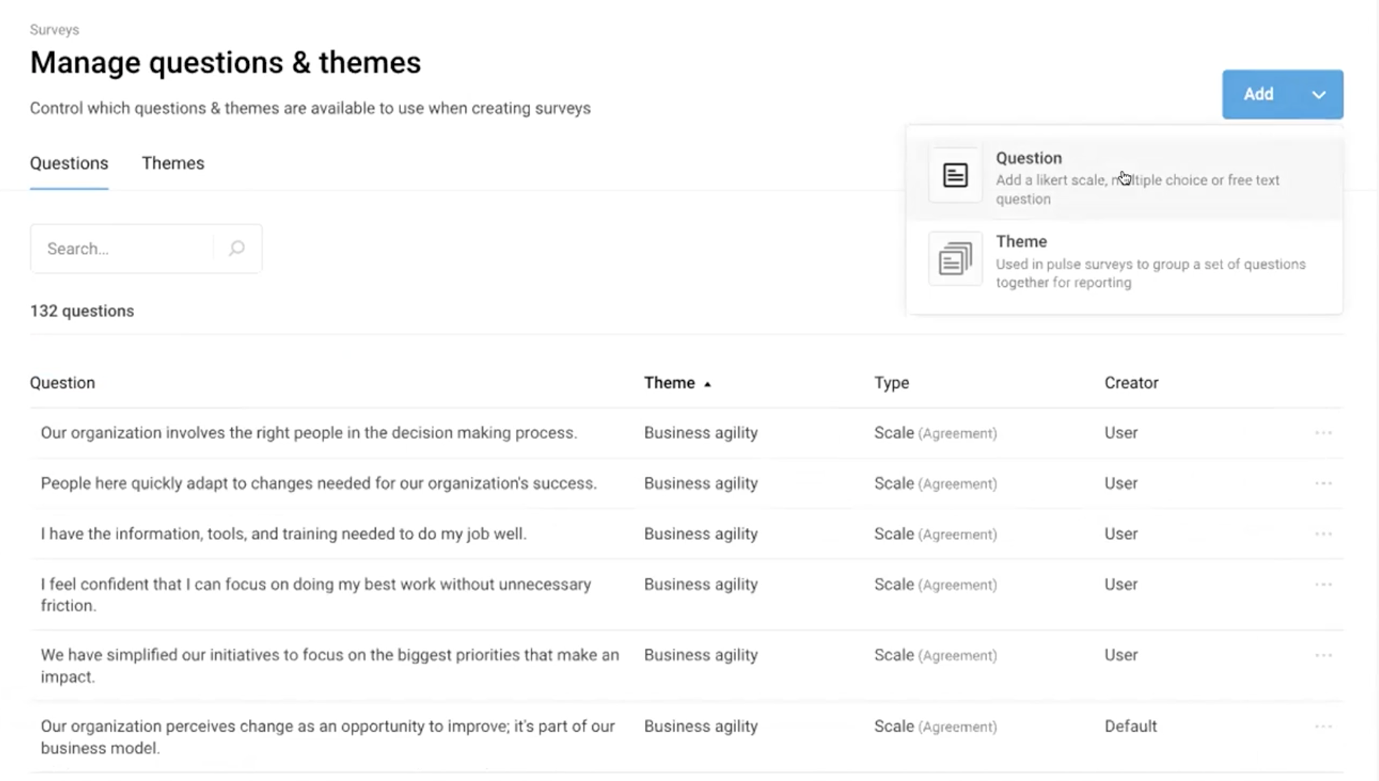Screen dimensions: 1379x781
Task: Select the Questions tab
Action: (x=69, y=163)
